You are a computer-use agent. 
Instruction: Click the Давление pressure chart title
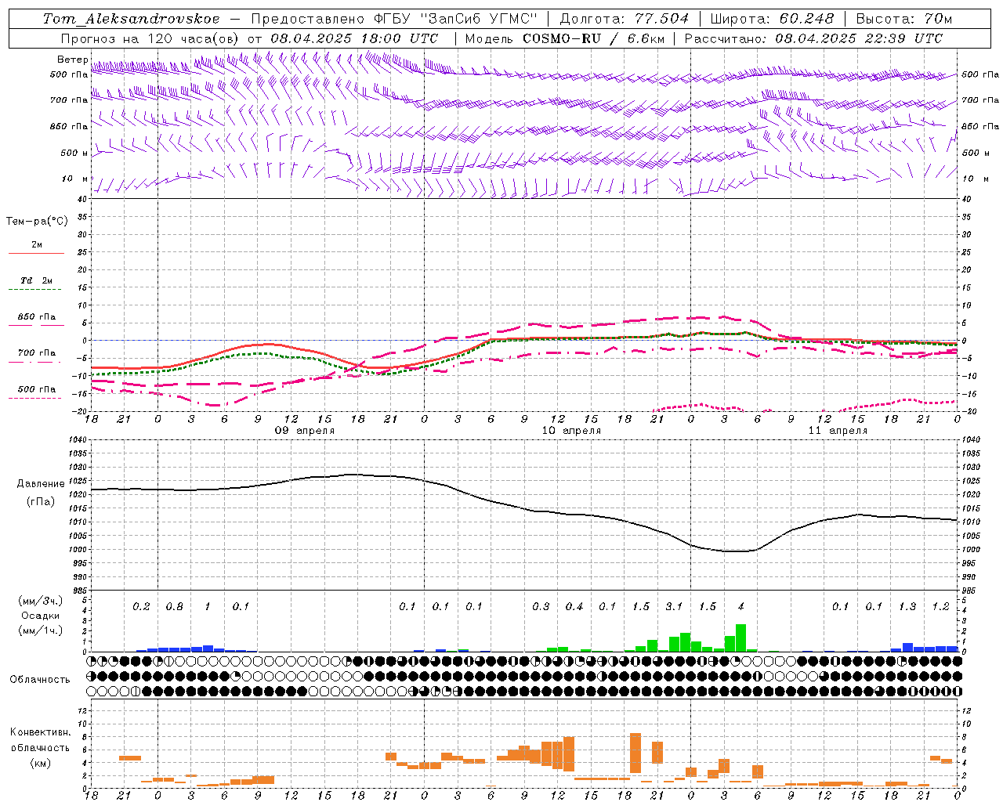point(41,483)
